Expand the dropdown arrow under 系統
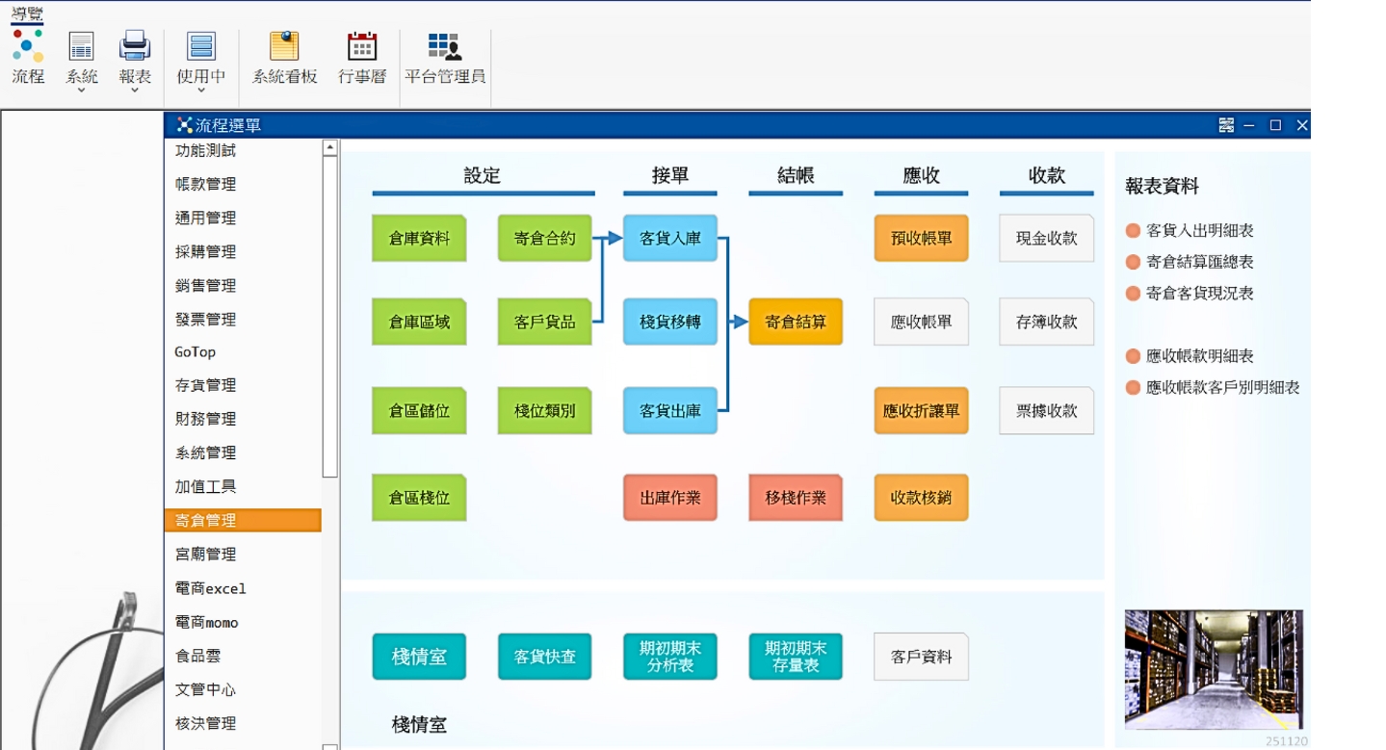 point(82,91)
